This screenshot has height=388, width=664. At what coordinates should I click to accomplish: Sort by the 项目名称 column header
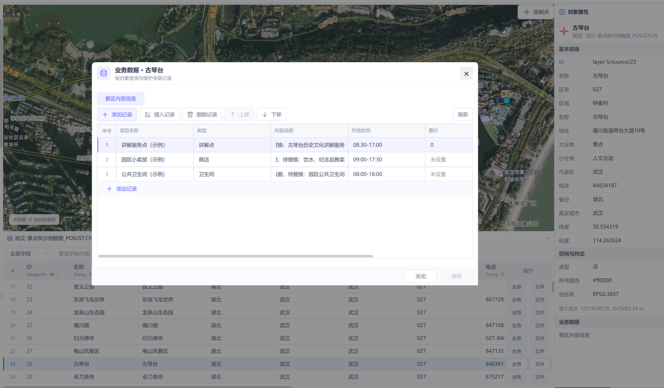pos(155,131)
